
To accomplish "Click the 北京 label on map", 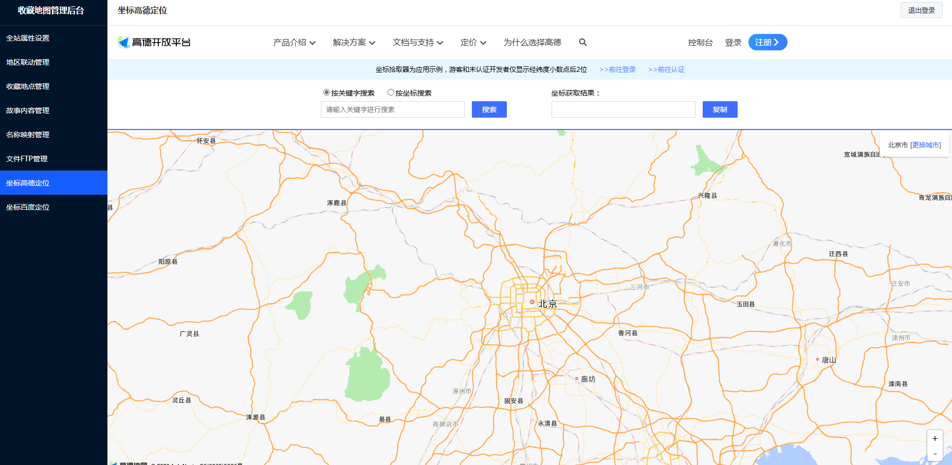I will 547,304.
